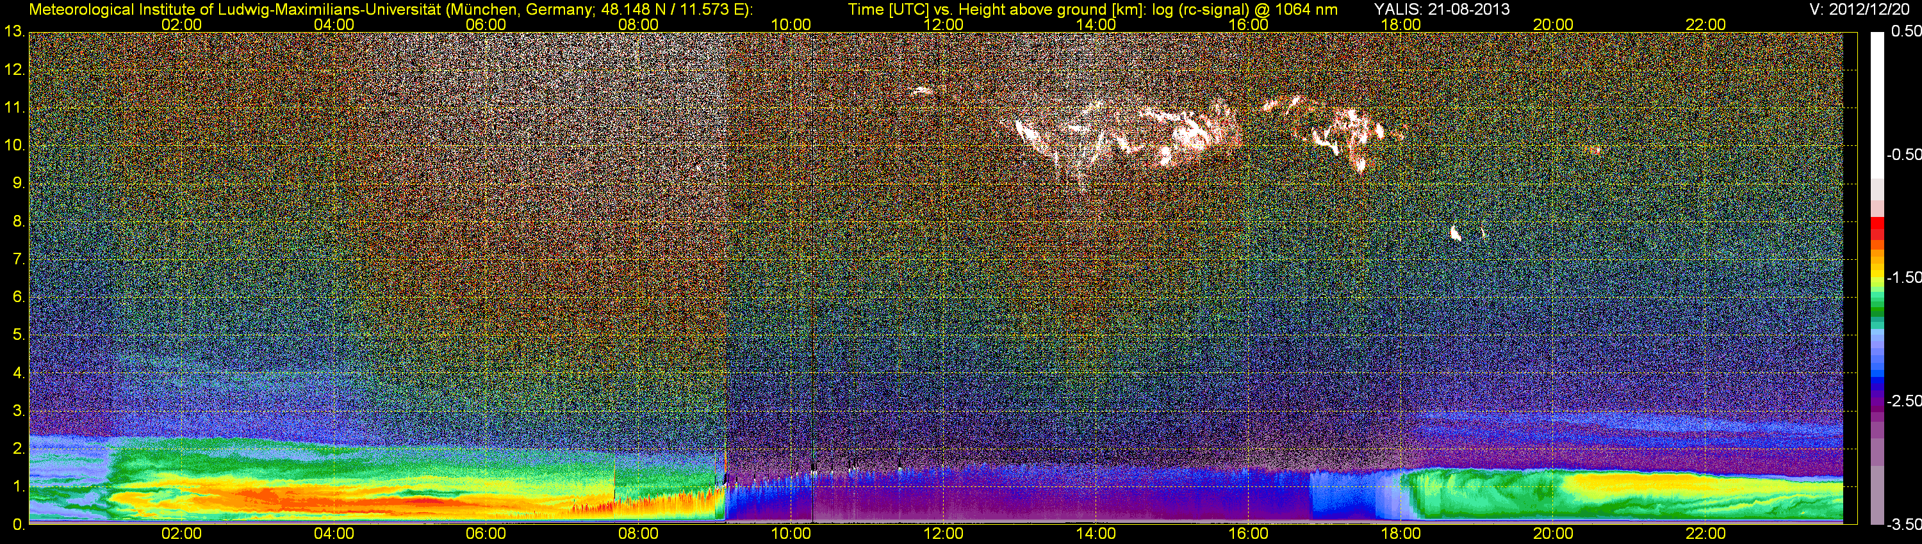
Task: Click the 10 km height axis label
Action: click(14, 145)
